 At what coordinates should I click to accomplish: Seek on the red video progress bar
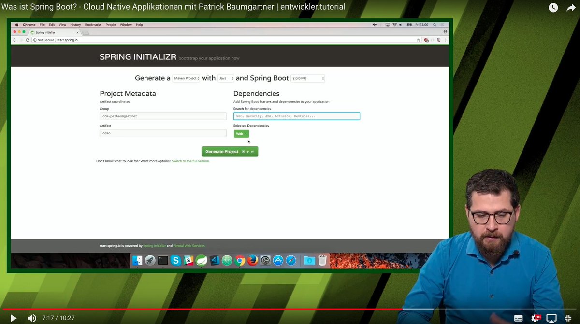[x=202, y=309]
